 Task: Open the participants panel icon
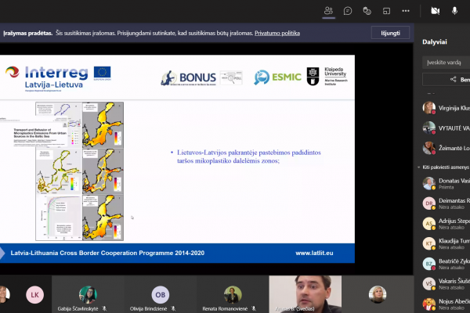tap(328, 11)
